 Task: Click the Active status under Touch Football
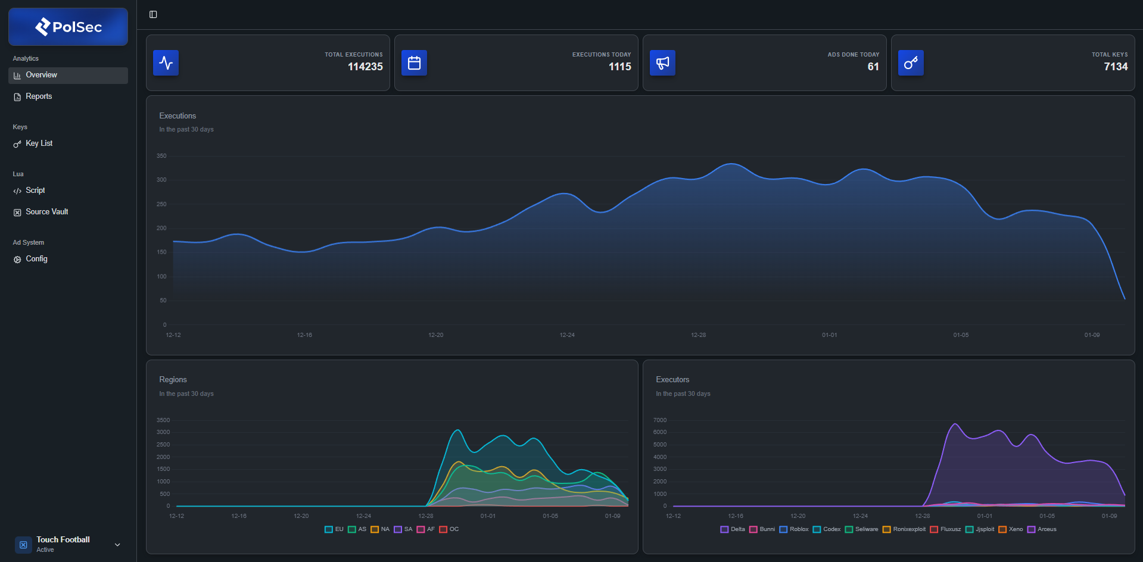point(45,550)
